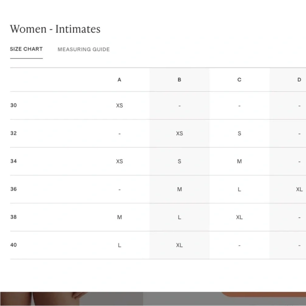This screenshot has height=306, width=306.
Task: Click XL in the 36 D cell
Action: 299,189
